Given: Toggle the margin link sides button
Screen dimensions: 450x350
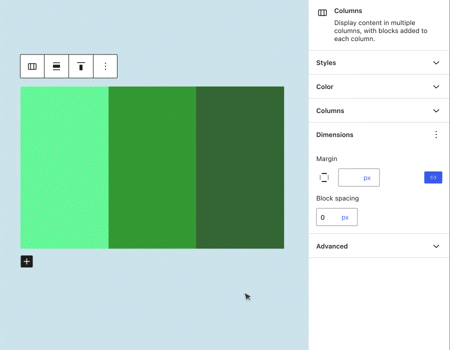Looking at the screenshot, I should 433,177.
